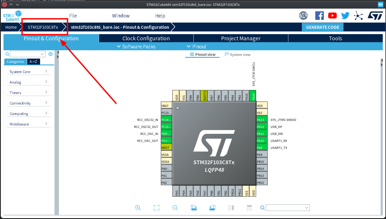
Task: Click the horizontal flip icon
Action: click(231, 208)
